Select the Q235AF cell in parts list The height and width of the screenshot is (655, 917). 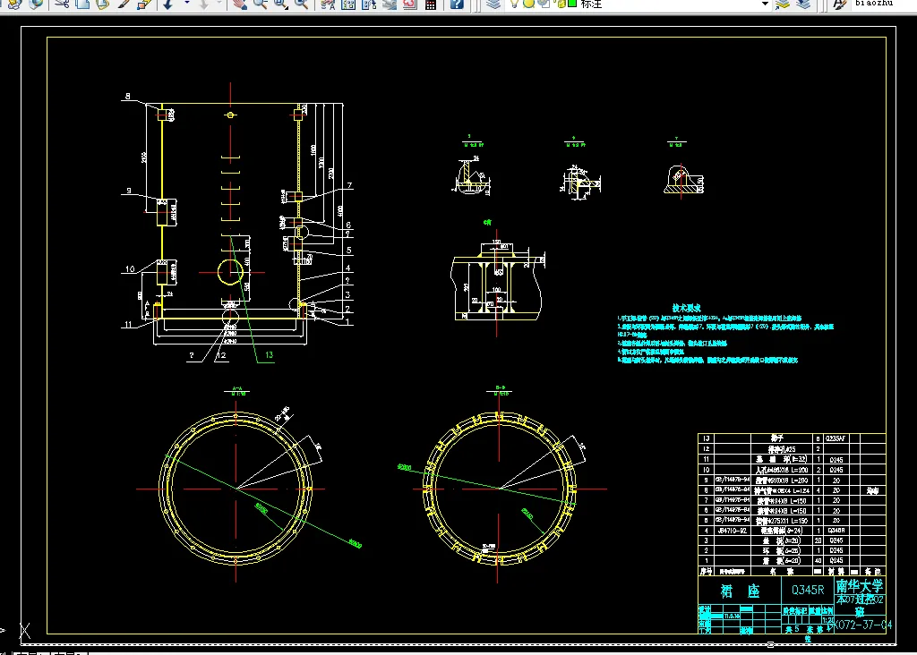point(836,438)
